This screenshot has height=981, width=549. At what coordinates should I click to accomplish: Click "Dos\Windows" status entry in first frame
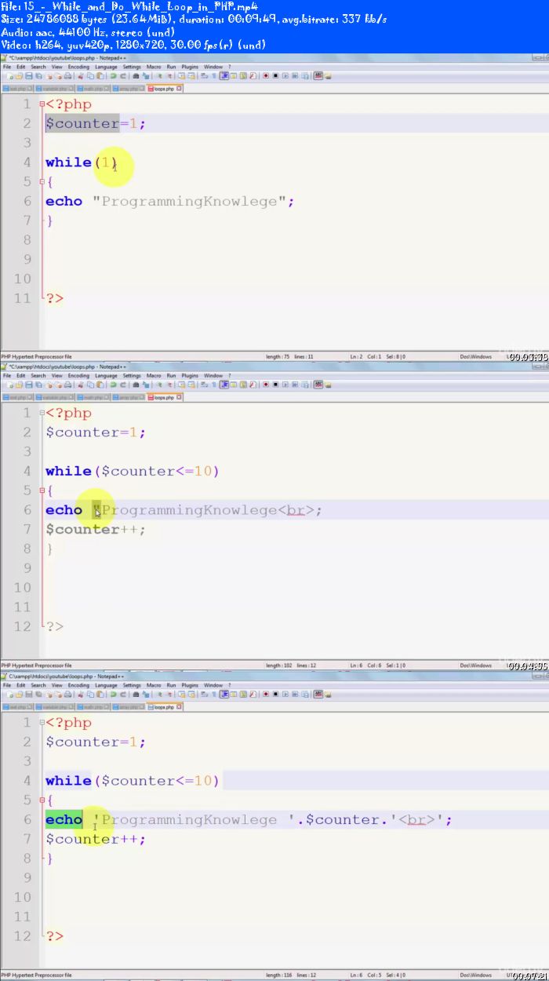476,356
